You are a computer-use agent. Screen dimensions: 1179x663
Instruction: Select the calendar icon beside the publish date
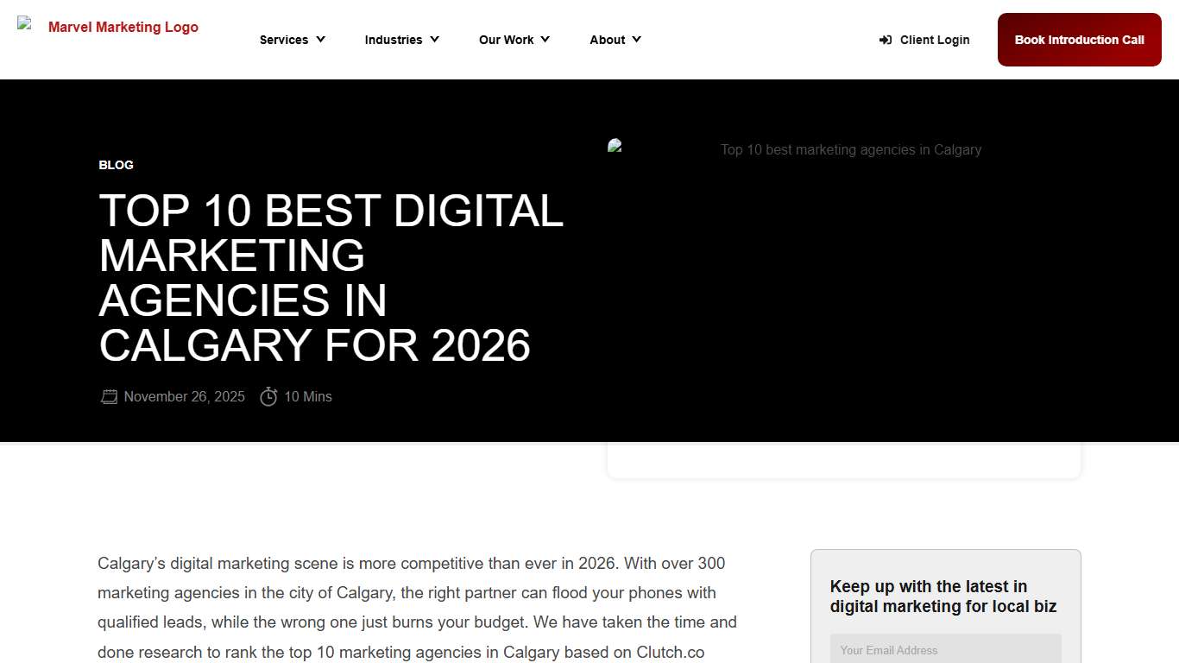[109, 396]
